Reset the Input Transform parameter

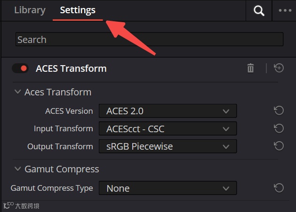pos(279,128)
